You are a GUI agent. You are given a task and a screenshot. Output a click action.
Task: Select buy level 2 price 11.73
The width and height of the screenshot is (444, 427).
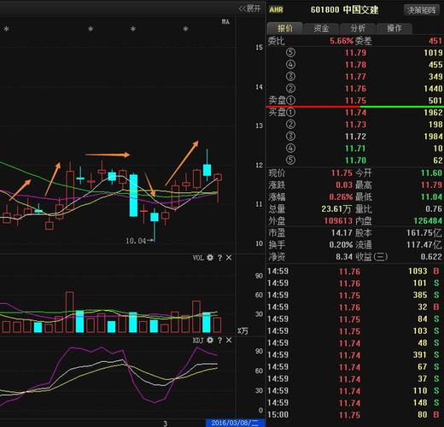[x=355, y=125]
